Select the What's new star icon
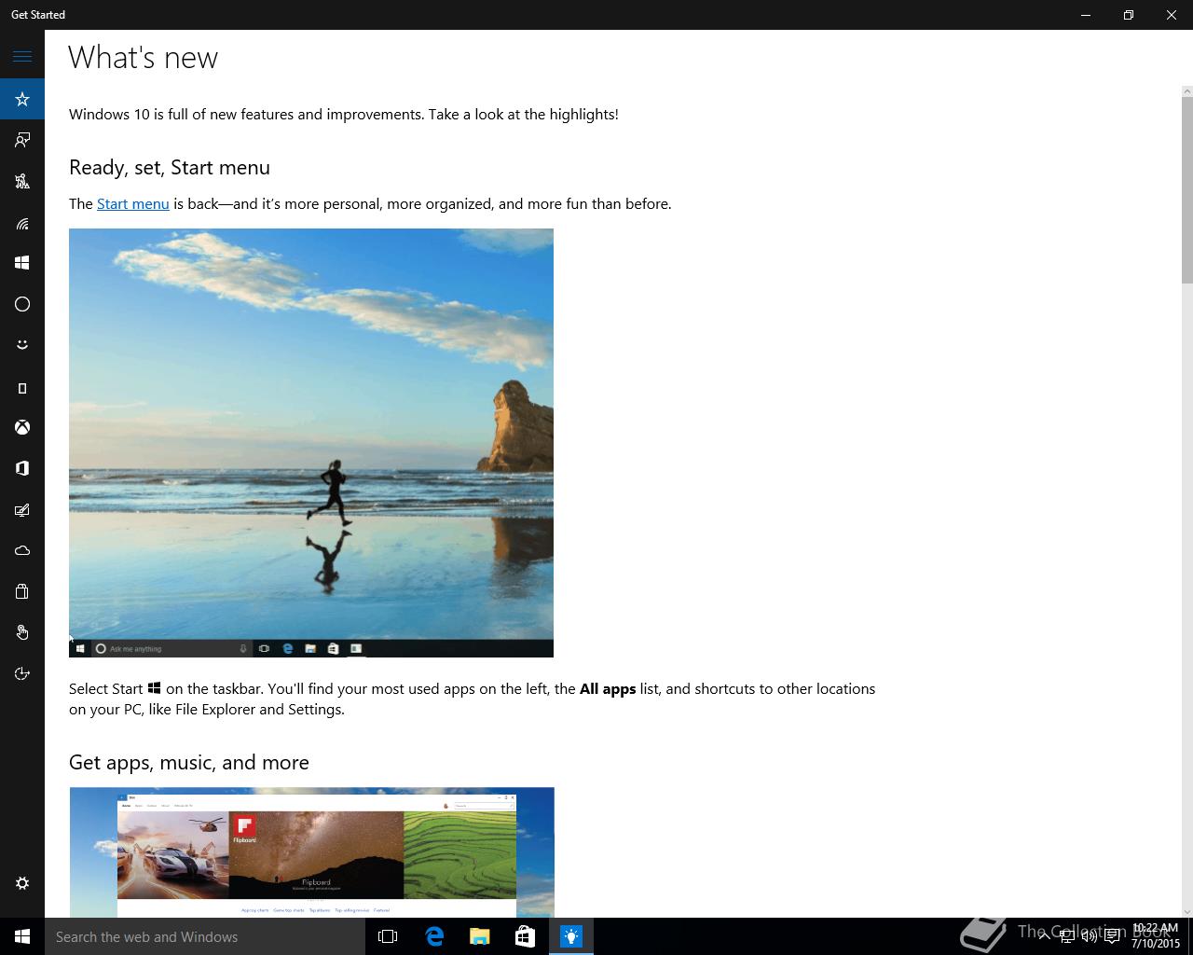This screenshot has width=1193, height=955. click(22, 99)
